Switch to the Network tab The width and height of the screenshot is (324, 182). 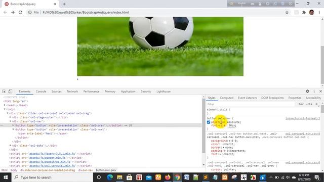(72, 92)
